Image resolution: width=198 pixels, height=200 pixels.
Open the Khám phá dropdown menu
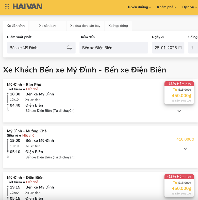(x=167, y=7)
